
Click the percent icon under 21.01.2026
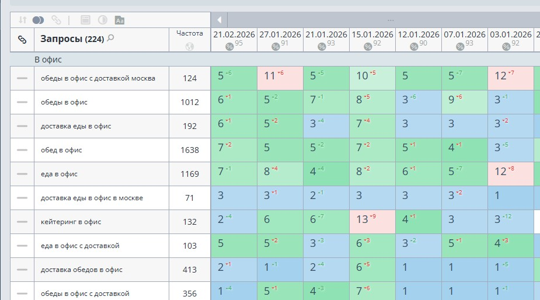(x=322, y=47)
